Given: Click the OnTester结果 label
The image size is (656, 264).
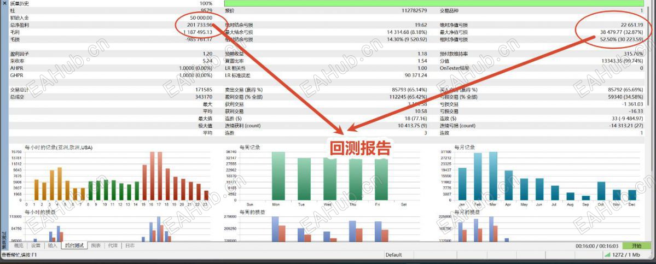Looking at the screenshot, I should [454, 68].
